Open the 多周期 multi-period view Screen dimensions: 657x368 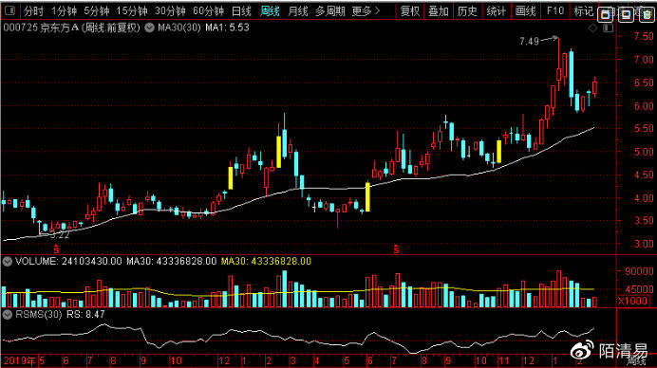(x=330, y=10)
